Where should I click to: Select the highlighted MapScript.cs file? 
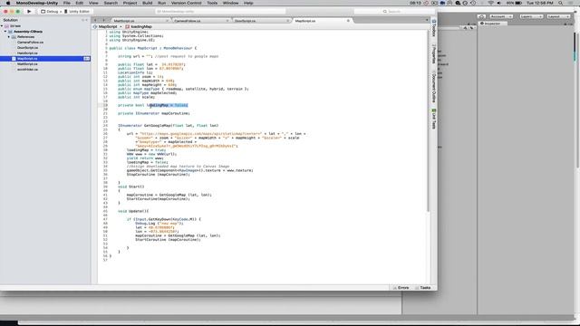click(44, 58)
